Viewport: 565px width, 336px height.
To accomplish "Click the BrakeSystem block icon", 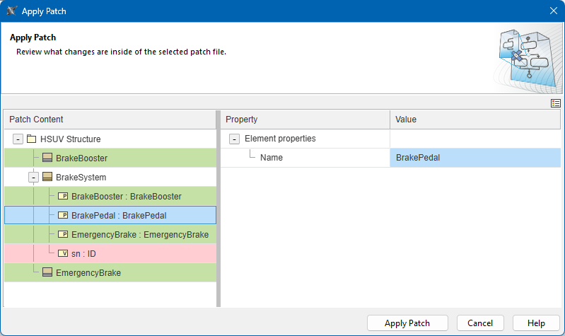I will click(x=47, y=177).
